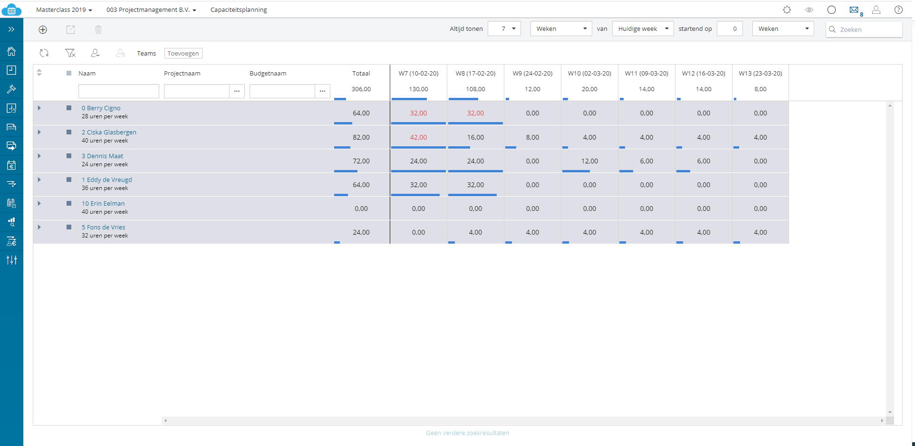Open the 3 Dennis Maat link

tap(102, 156)
